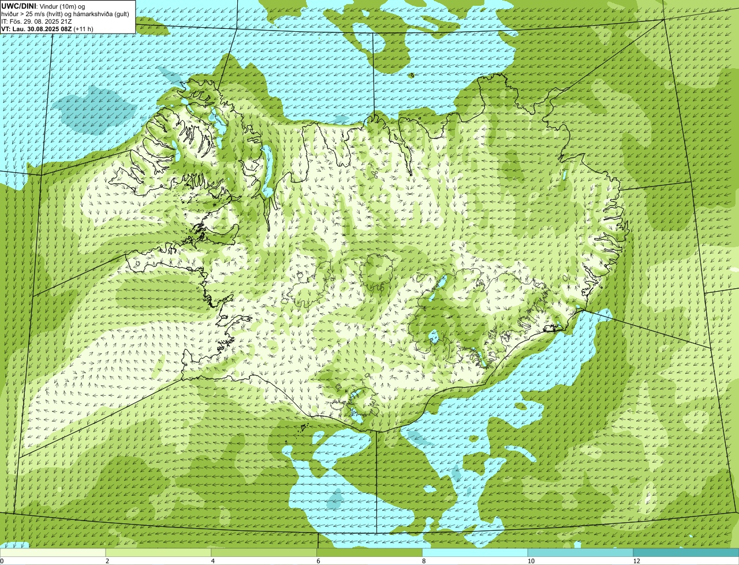The width and height of the screenshot is (739, 565).
Task: Click the colorbar tick label '0'
Action: [x=2, y=561]
